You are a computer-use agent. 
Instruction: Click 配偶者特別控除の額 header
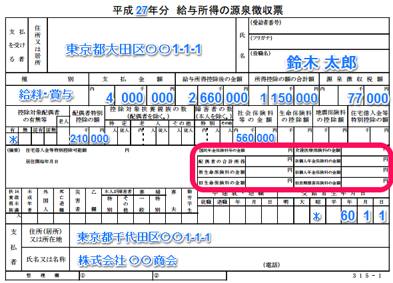[87, 117]
